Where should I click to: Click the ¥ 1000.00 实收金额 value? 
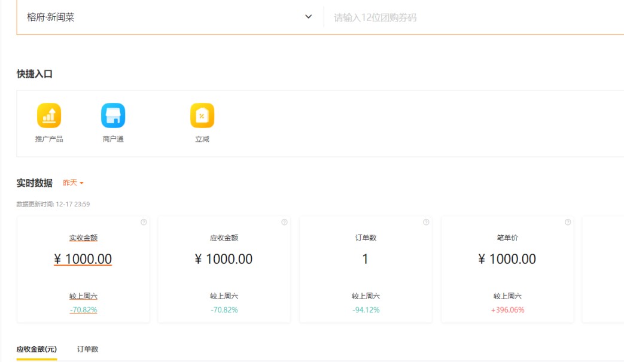pos(83,260)
